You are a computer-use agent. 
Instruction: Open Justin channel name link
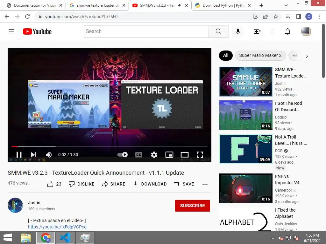(34, 203)
